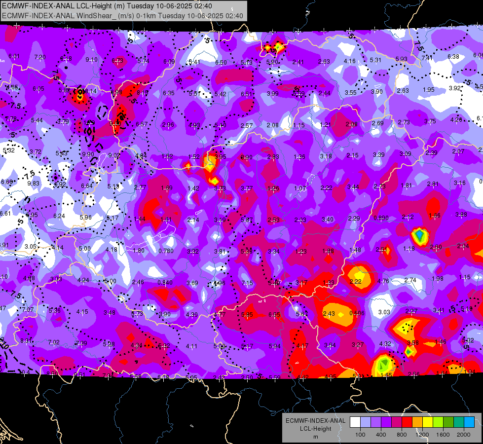This screenshot has height=444, width=483.
Task: Click the wind shear value '7.41'
Action: [x=427, y=58]
